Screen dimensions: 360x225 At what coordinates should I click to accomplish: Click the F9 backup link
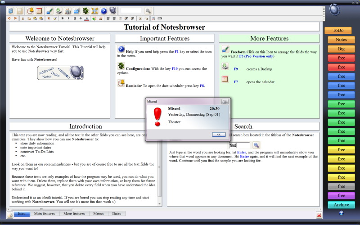236,69
